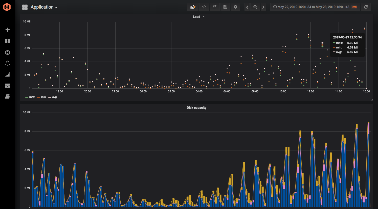378x209 pixels.
Task: Open the Create item in the sidebar
Action: coord(7,30)
